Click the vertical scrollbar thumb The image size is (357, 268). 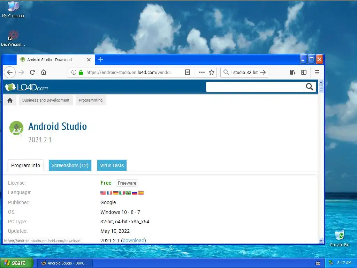(x=321, y=89)
